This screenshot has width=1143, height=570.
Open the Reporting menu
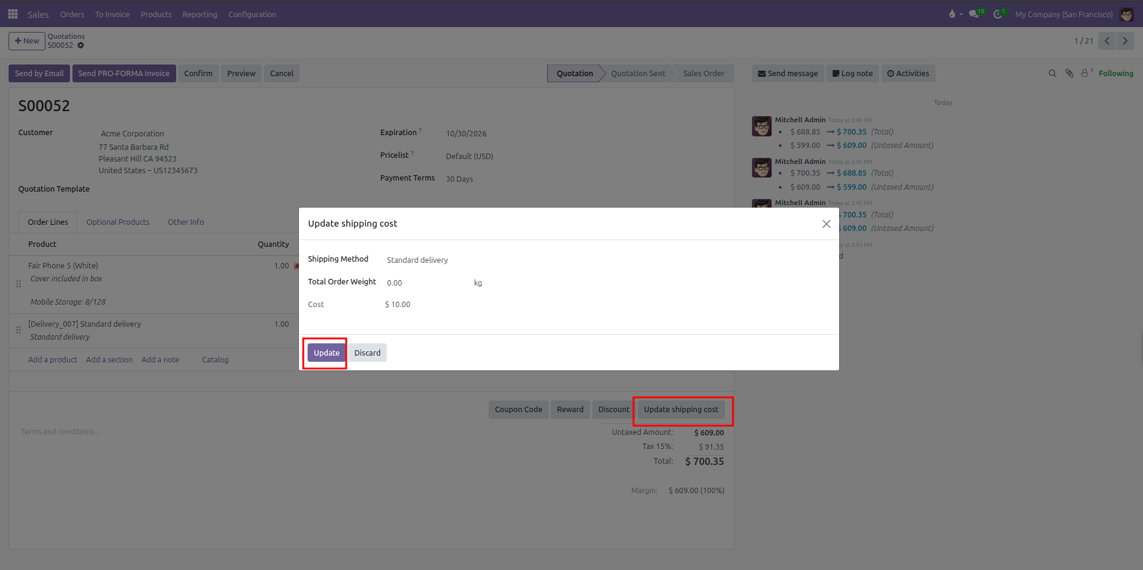200,14
